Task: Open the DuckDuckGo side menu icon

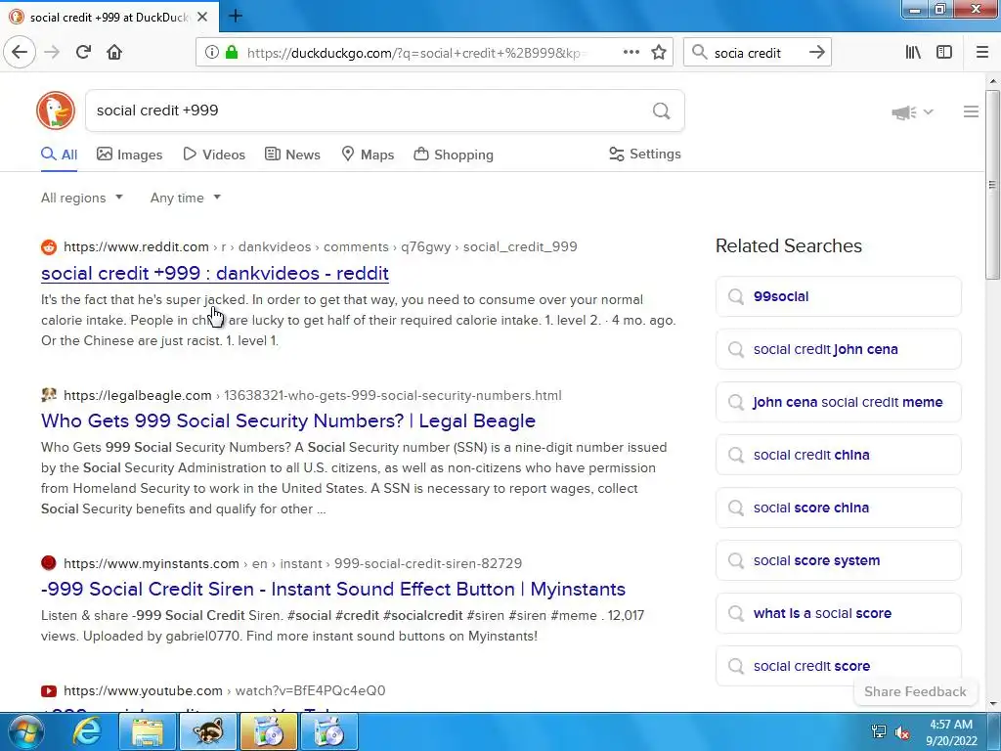Action: click(971, 111)
